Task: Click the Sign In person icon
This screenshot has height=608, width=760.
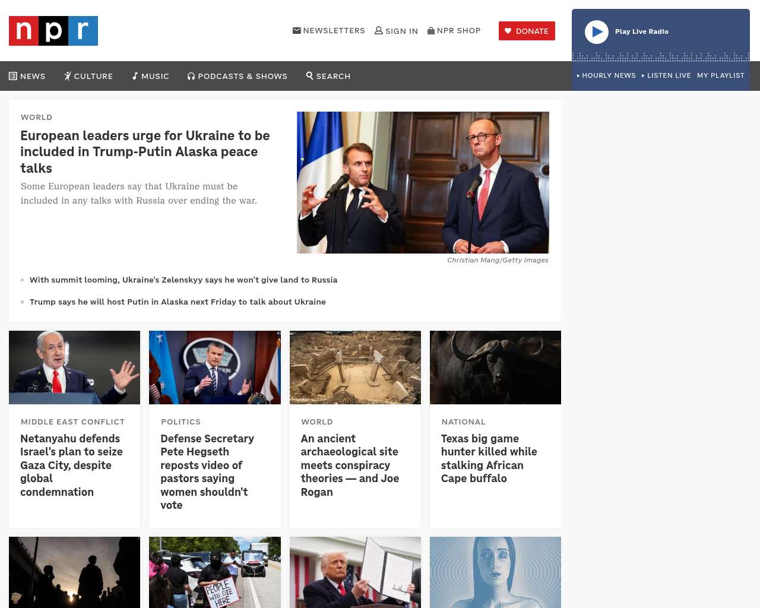Action: (379, 30)
